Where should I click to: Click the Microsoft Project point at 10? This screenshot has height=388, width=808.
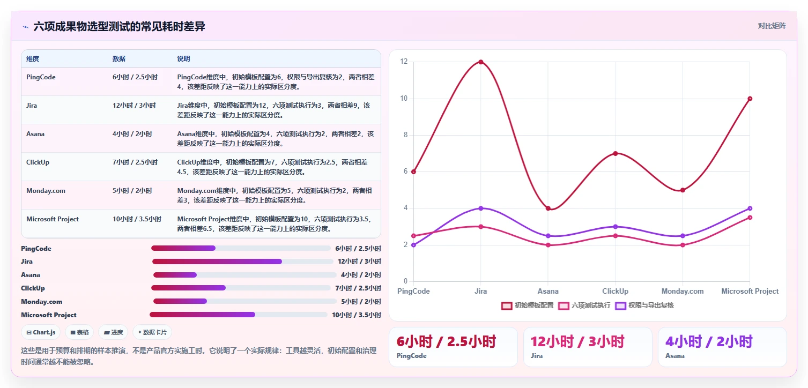click(750, 99)
